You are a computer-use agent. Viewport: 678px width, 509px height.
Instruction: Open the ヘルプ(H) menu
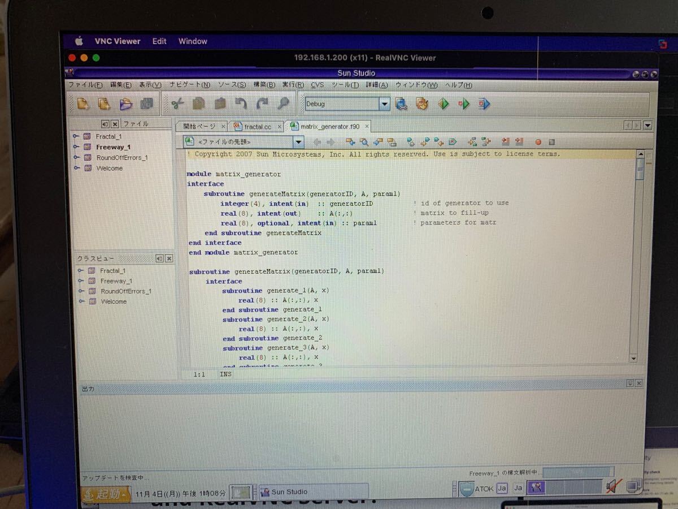click(x=458, y=85)
